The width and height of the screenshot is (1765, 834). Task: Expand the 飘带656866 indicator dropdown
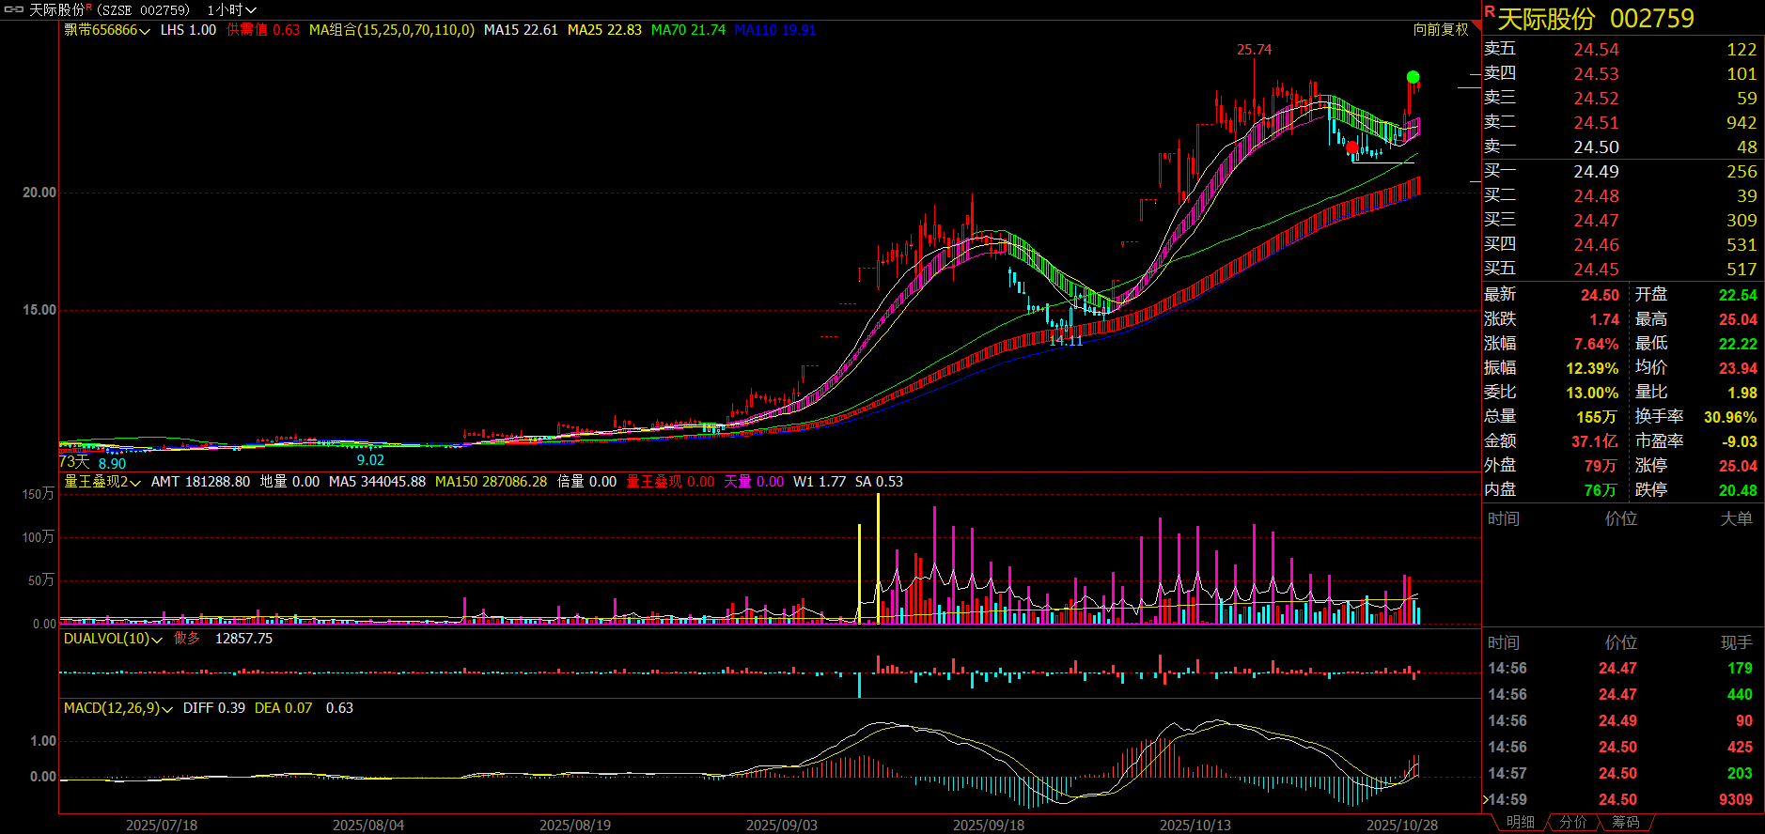[107, 30]
